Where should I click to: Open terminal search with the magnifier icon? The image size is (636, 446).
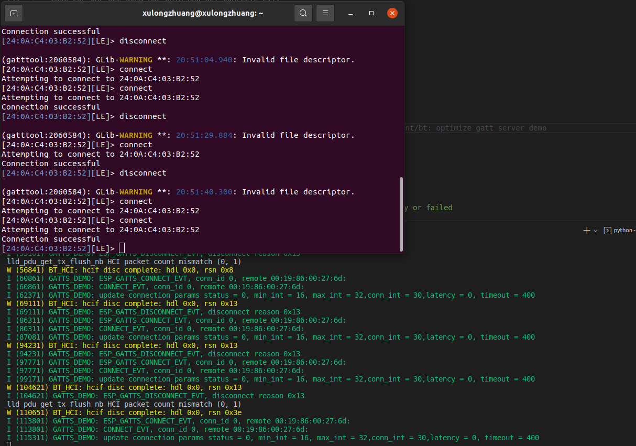coord(303,13)
